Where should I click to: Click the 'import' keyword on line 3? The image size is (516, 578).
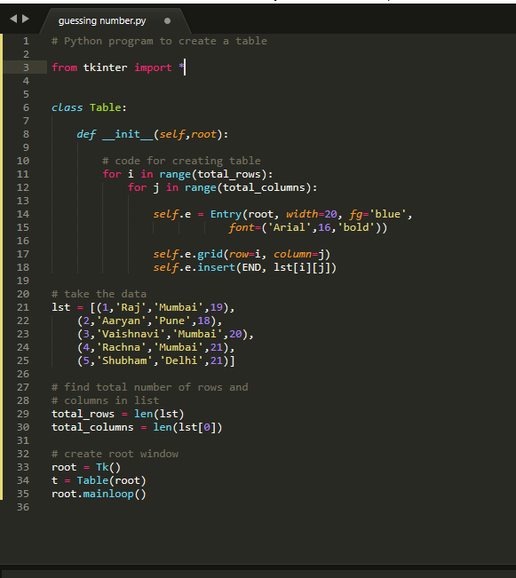pyautogui.click(x=153, y=67)
